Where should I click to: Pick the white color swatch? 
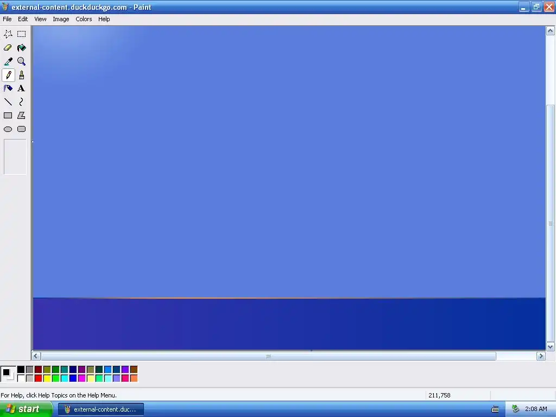tap(21, 378)
